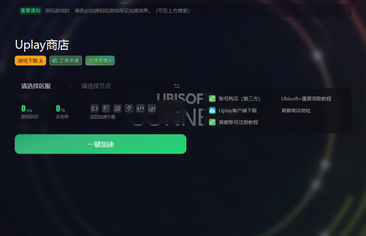Click the green link icon beside 育碧账号注册教程
This screenshot has width=366, height=236.
(212, 122)
